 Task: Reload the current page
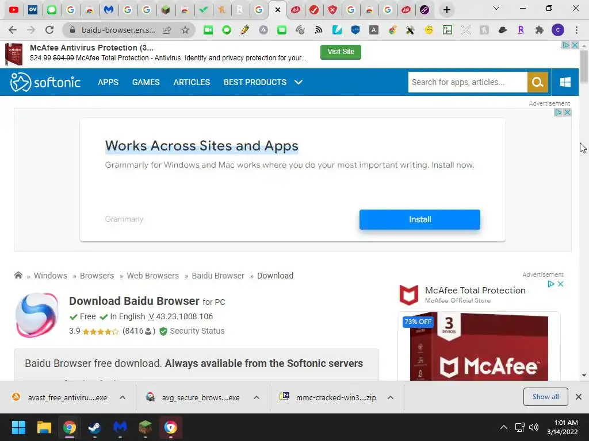(49, 30)
